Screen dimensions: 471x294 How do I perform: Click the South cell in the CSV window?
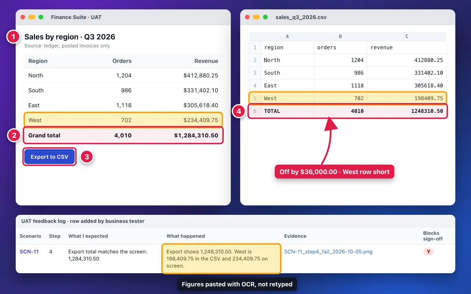pyautogui.click(x=287, y=73)
